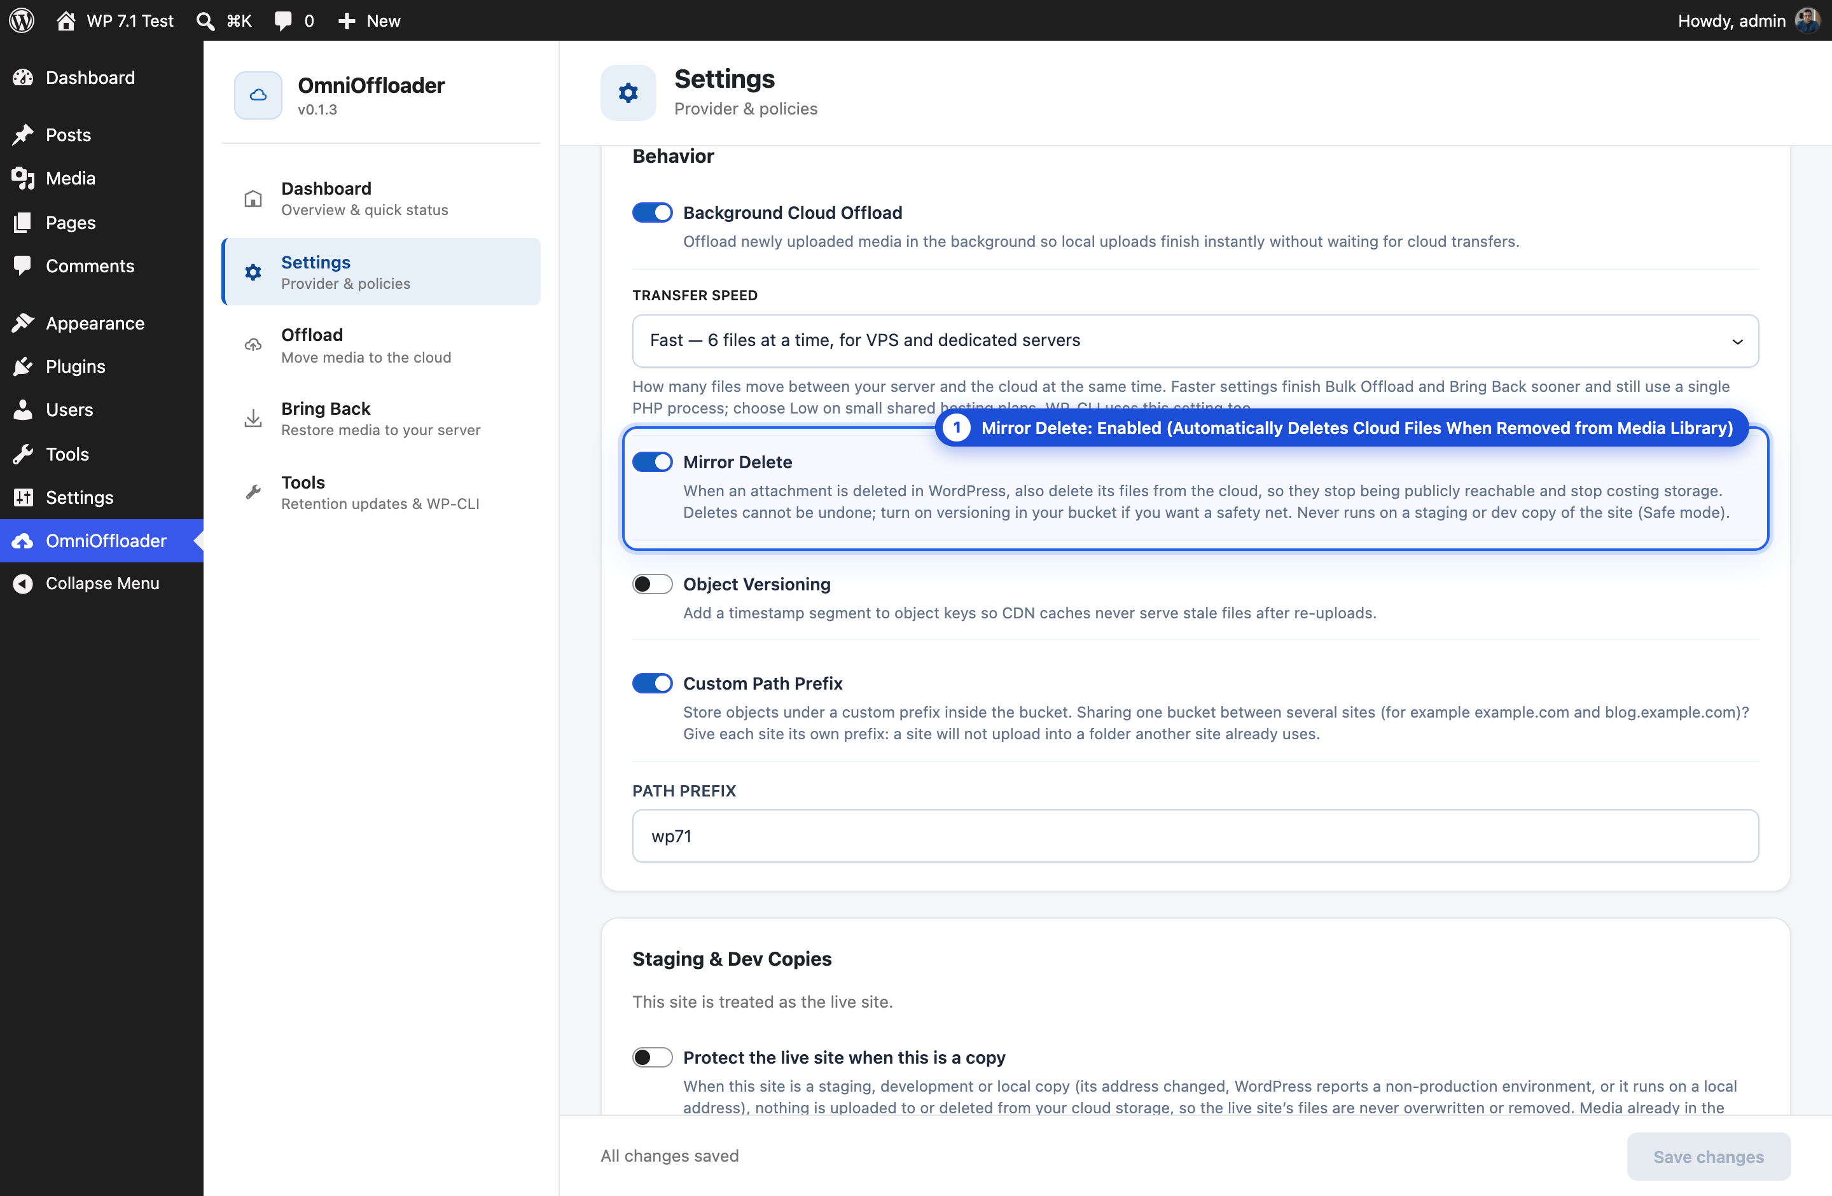1832x1196 pixels.
Task: Click the Protect the live site label
Action: (x=844, y=1057)
